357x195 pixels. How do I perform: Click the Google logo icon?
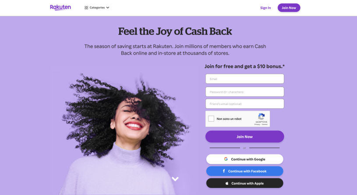point(226,159)
